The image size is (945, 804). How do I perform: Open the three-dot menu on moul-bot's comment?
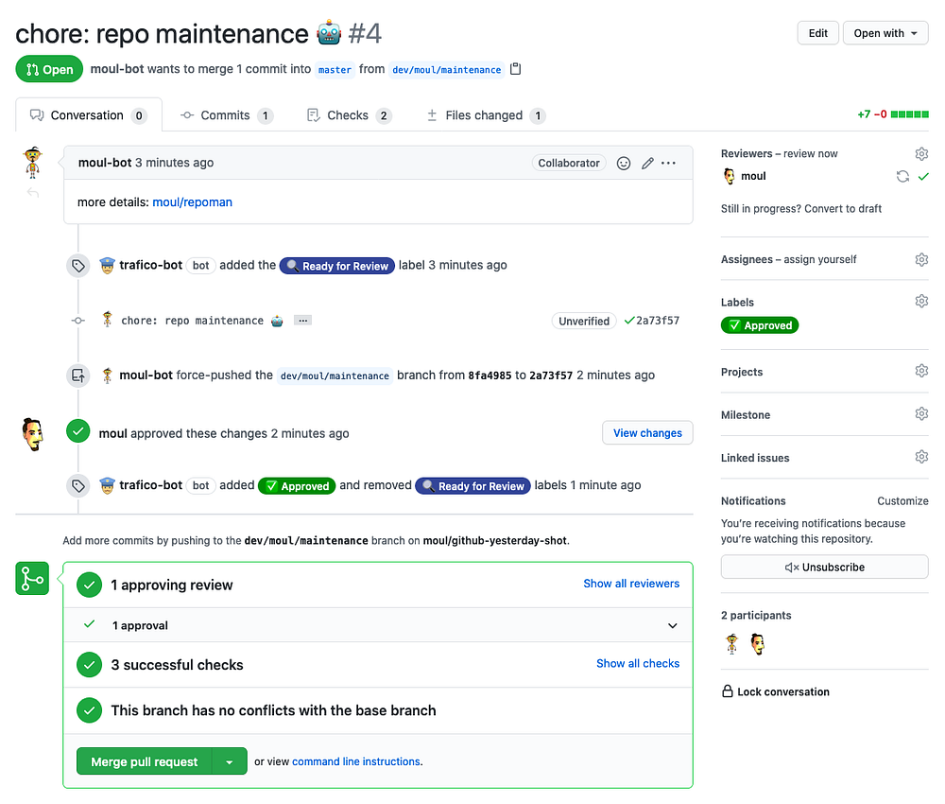pos(669,163)
